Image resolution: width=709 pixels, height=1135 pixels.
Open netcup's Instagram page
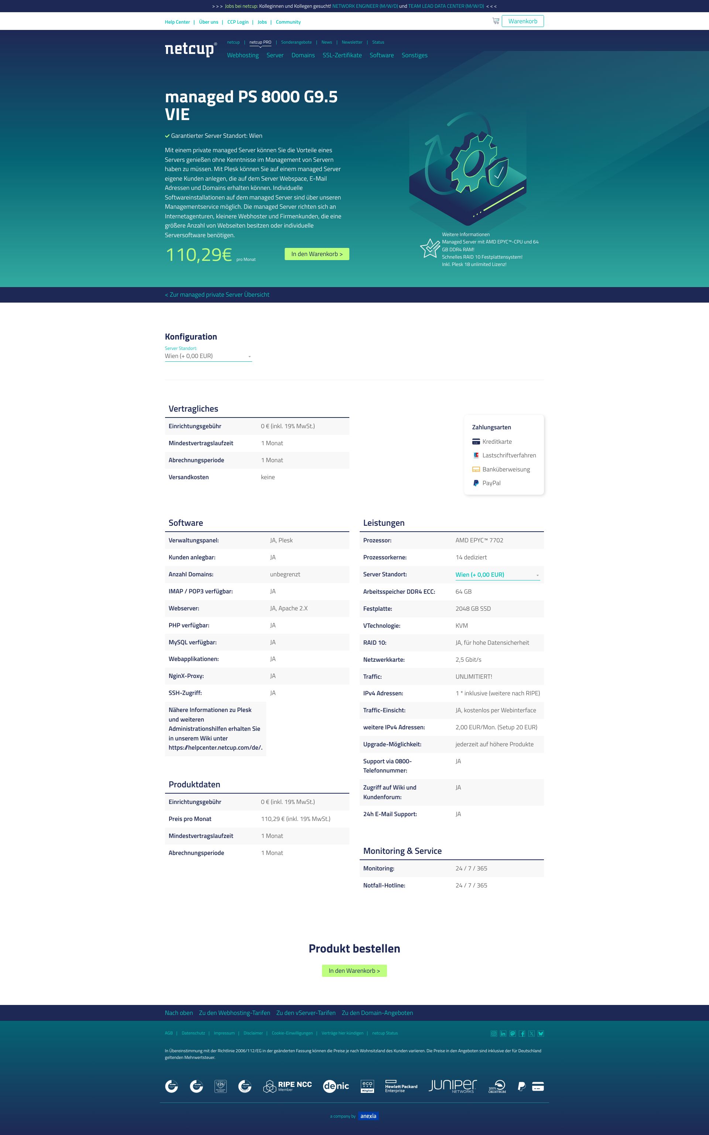click(493, 1034)
